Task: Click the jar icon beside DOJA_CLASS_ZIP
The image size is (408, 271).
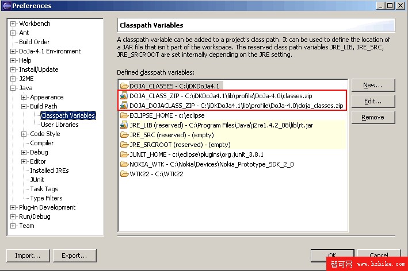Action: click(x=124, y=96)
